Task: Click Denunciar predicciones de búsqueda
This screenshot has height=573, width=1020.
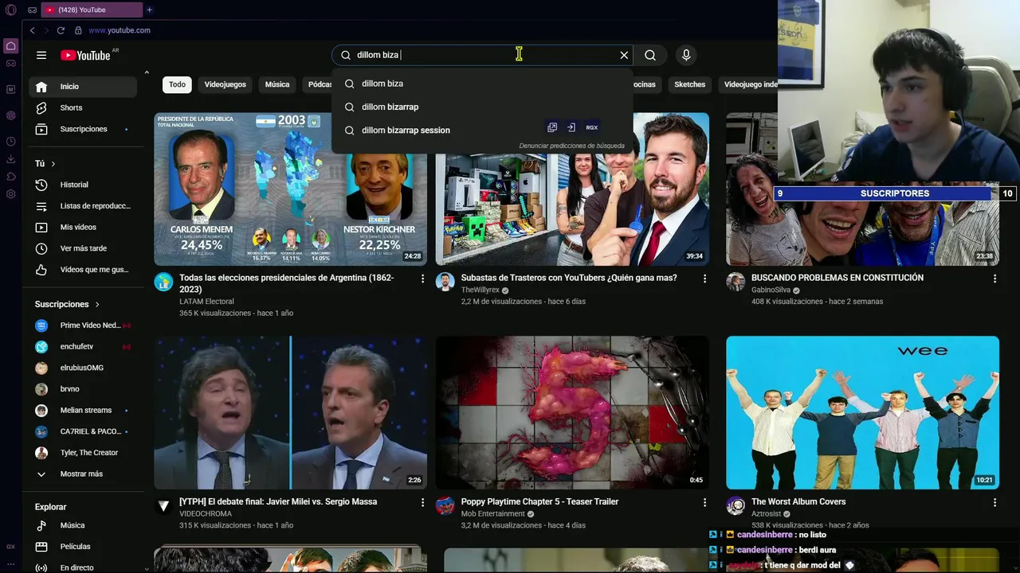Action: [x=571, y=146]
